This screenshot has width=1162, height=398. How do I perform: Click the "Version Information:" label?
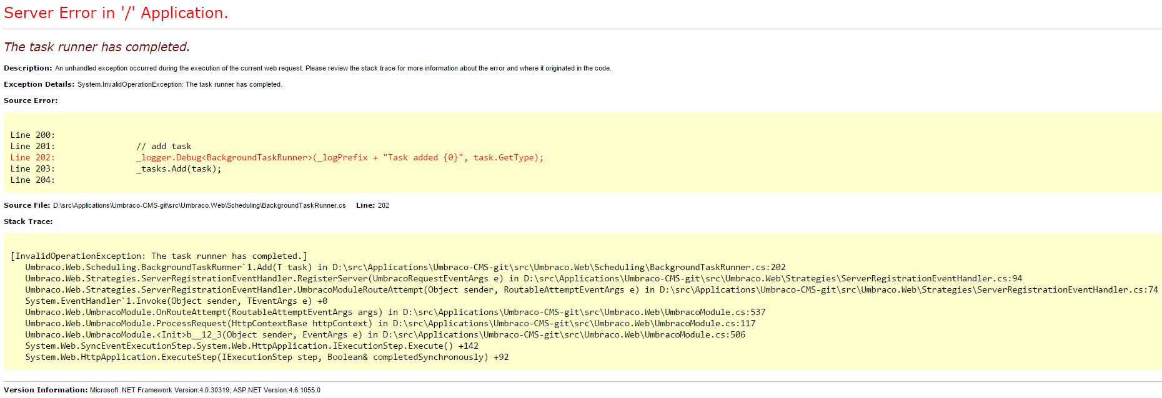pos(46,390)
